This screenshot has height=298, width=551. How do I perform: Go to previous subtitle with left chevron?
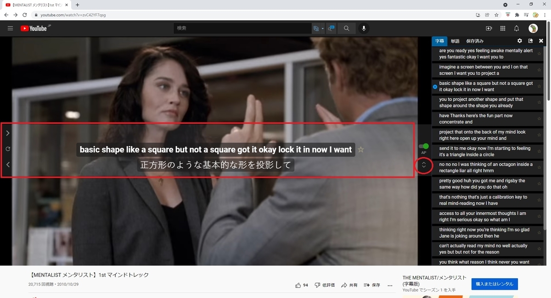[x=8, y=164]
